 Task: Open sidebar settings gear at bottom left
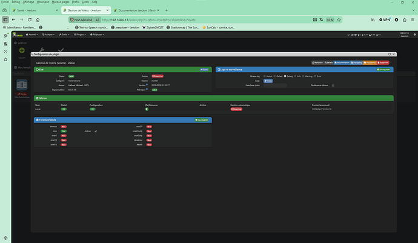tap(5, 238)
